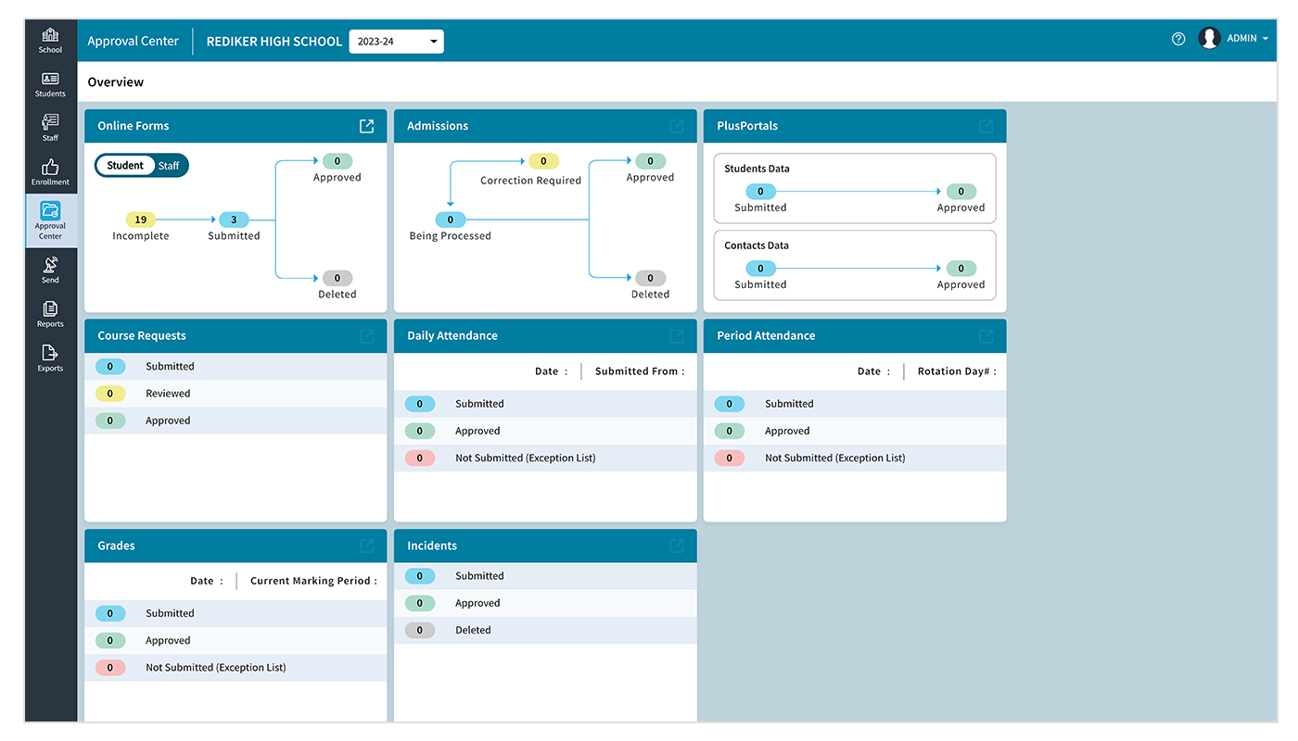This screenshot has height=741, width=1298.
Task: Open the Send section from the sidebar
Action: click(x=50, y=269)
